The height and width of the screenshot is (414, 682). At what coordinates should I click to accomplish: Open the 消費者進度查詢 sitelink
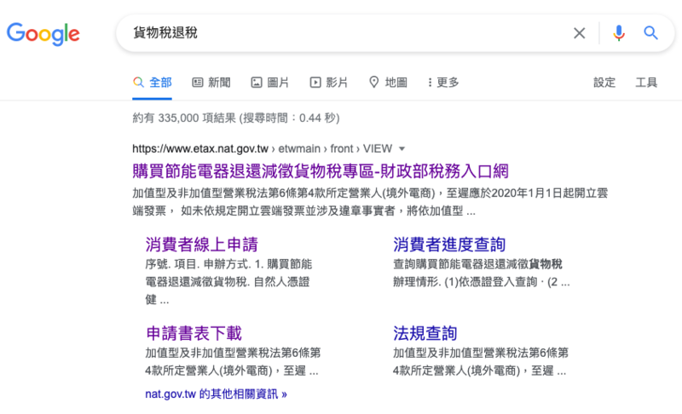coord(449,244)
